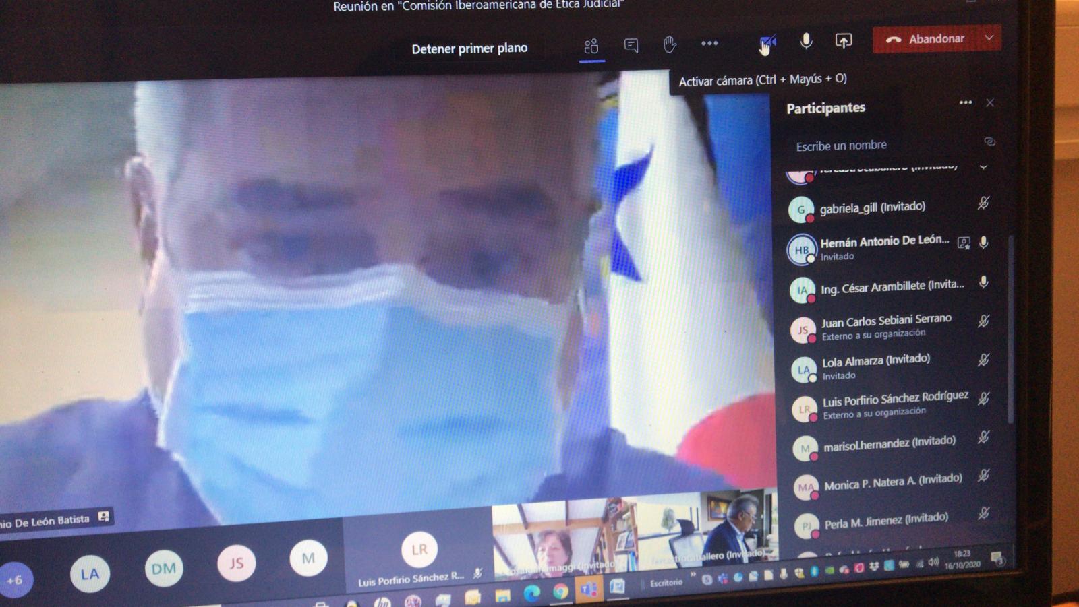Click spotlight icon next to León Batista label
The image size is (1079, 607).
pos(104,517)
